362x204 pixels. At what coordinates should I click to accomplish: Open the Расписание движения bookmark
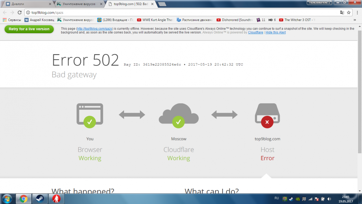click(x=195, y=20)
